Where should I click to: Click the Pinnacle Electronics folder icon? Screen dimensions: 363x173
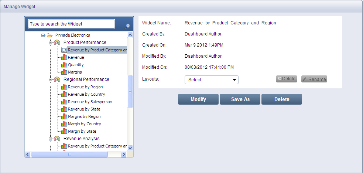tap(49, 35)
